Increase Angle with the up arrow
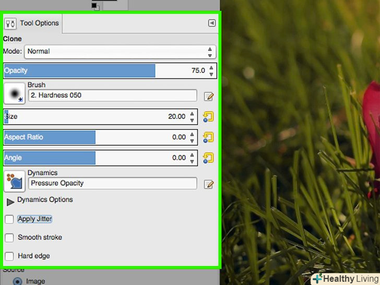This screenshot has width=380, height=285. coord(192,155)
